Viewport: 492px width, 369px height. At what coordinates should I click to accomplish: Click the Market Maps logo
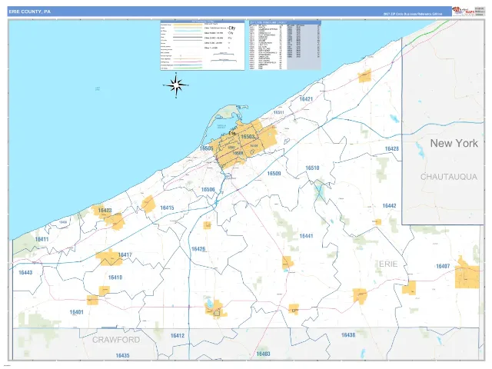(463, 12)
